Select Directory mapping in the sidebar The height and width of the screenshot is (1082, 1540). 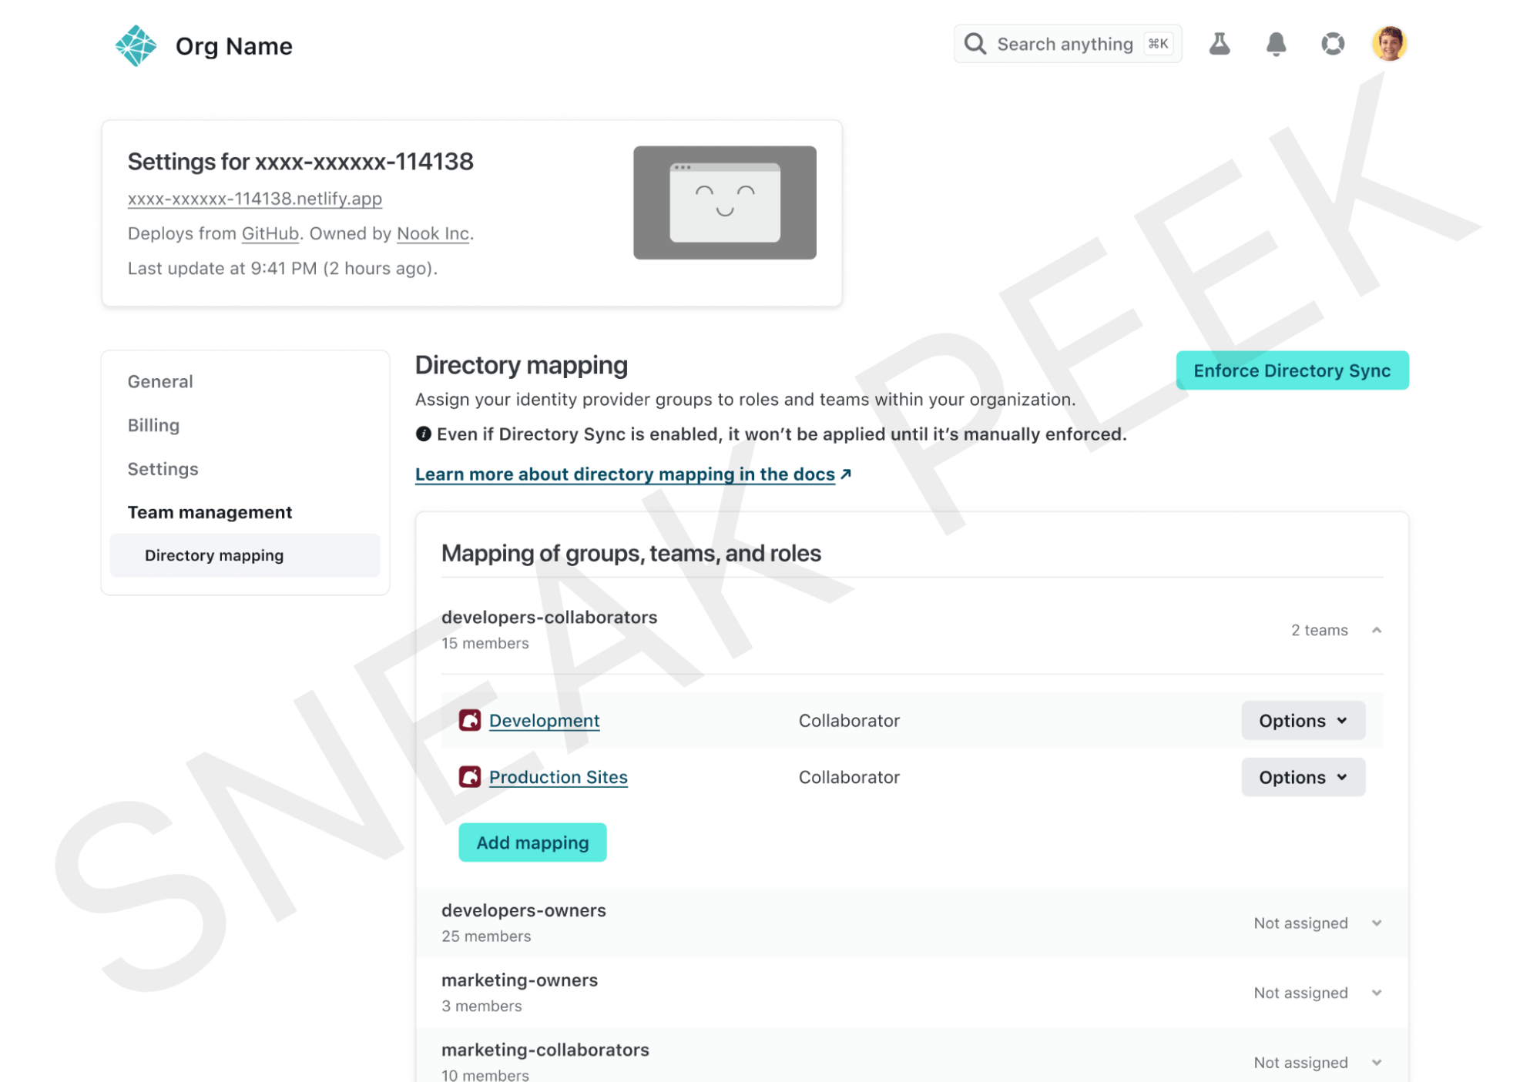click(214, 555)
